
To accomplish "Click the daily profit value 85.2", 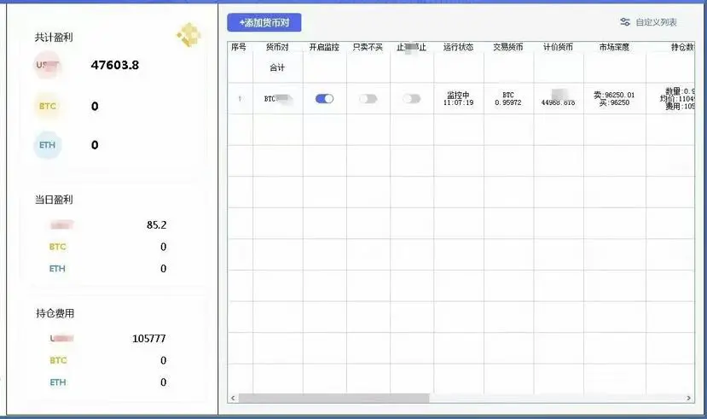I will click(x=156, y=224).
